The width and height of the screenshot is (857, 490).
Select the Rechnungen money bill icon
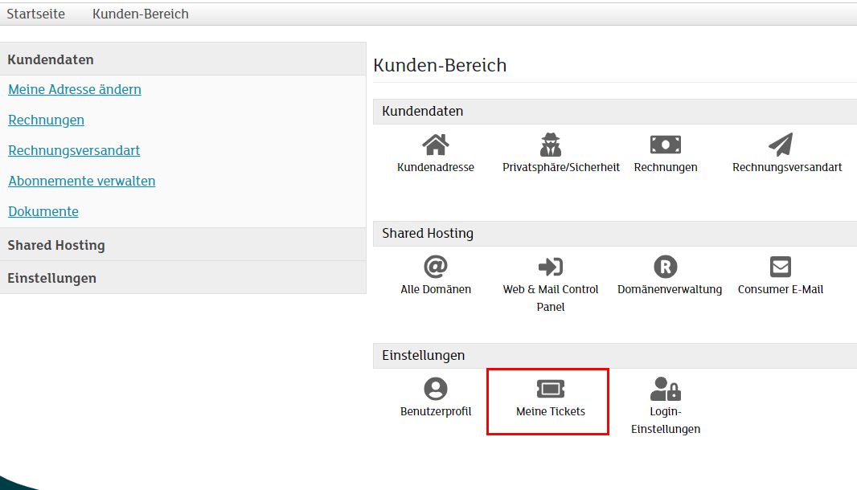pyautogui.click(x=665, y=145)
